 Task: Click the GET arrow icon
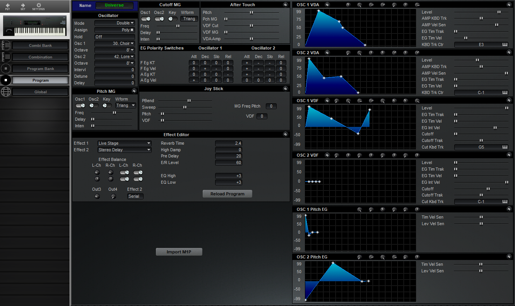tap(23, 5)
